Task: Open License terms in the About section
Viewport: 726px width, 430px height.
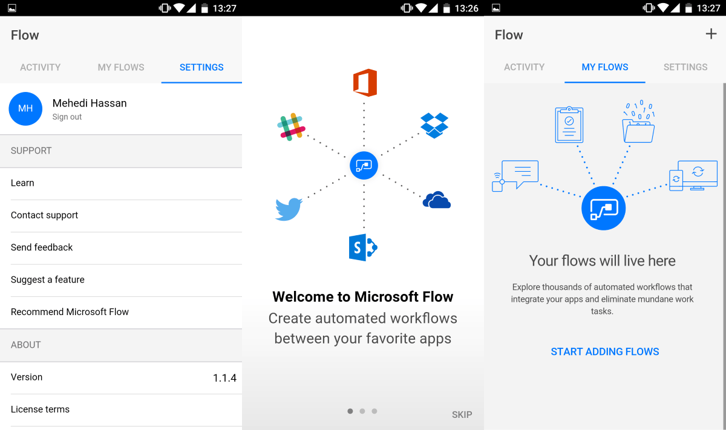Action: [x=40, y=409]
